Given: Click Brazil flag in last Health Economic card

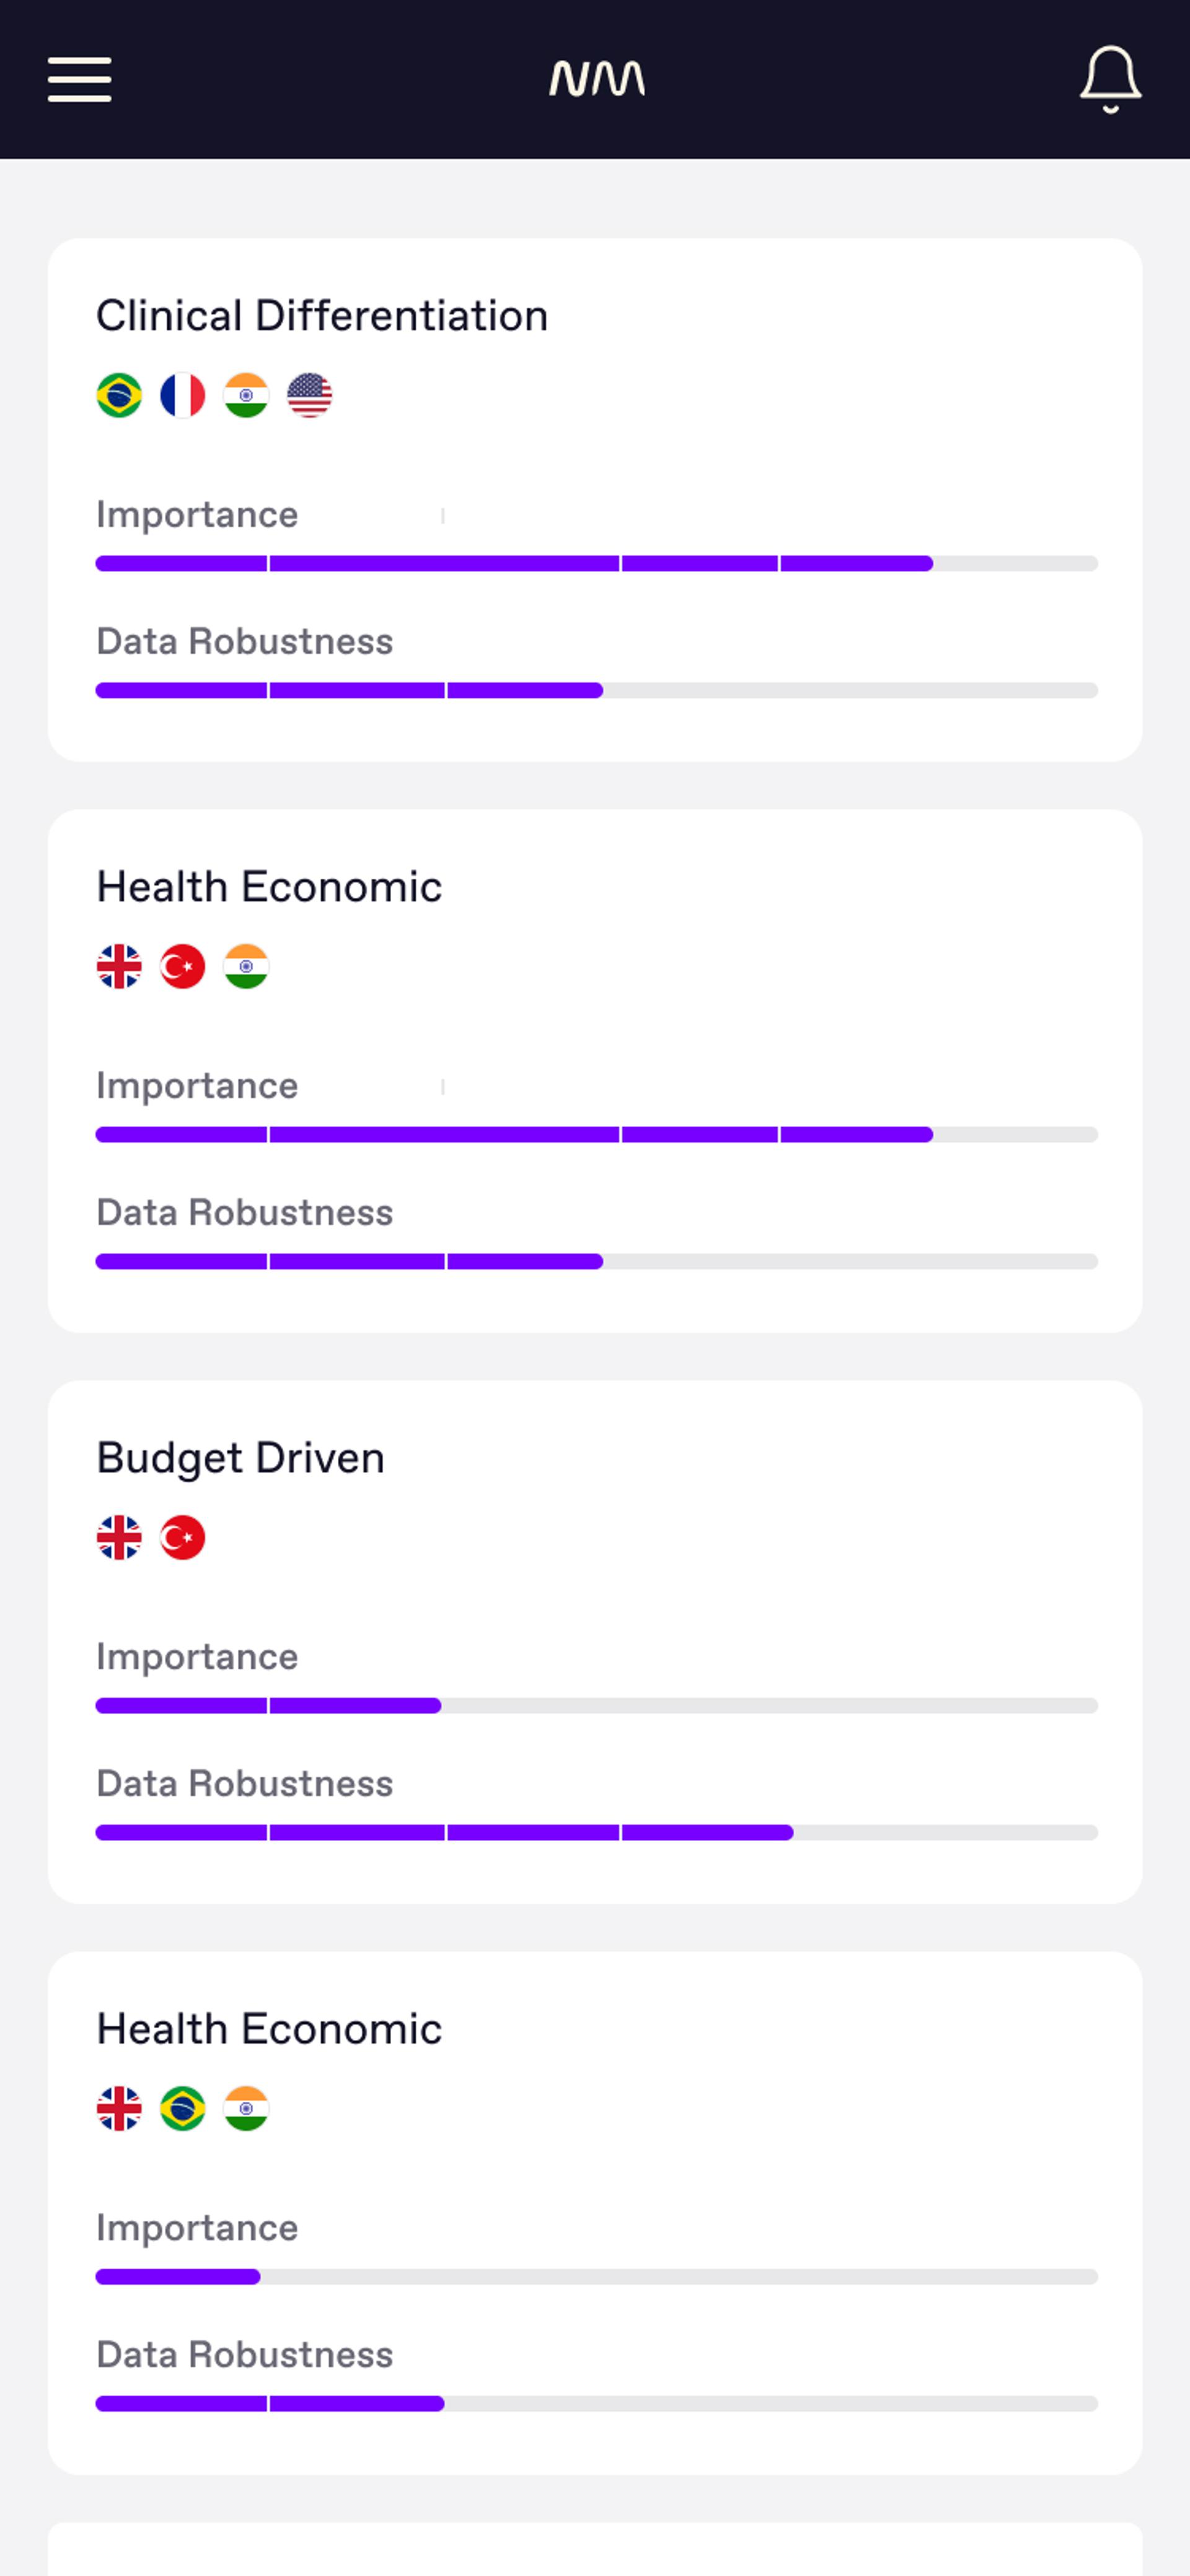Looking at the screenshot, I should tap(182, 2109).
